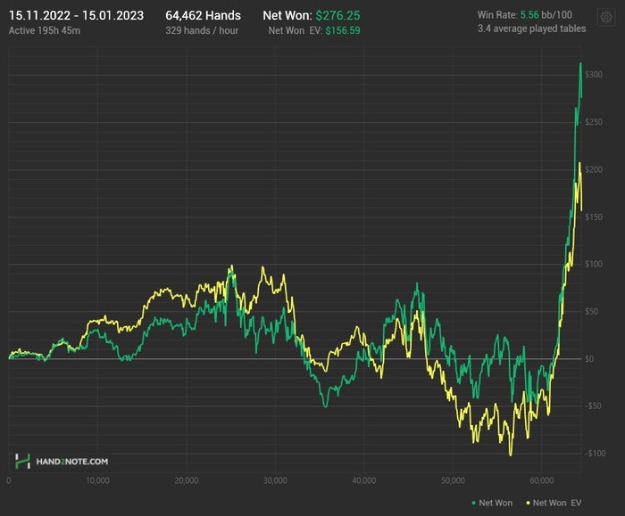Image resolution: width=625 pixels, height=516 pixels.
Task: Click the Active 195h 45m text
Action: (45, 30)
